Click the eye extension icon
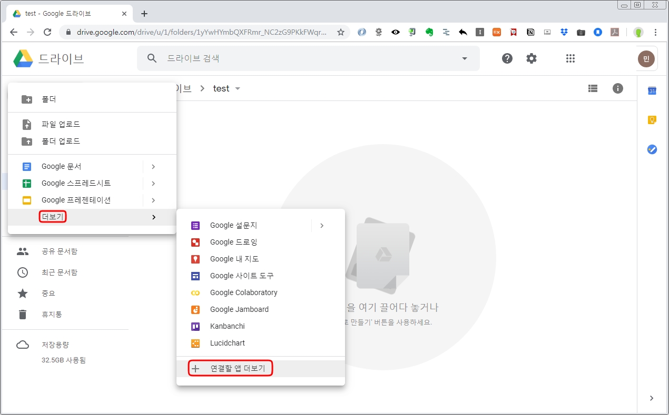The width and height of the screenshot is (669, 415). tap(396, 32)
